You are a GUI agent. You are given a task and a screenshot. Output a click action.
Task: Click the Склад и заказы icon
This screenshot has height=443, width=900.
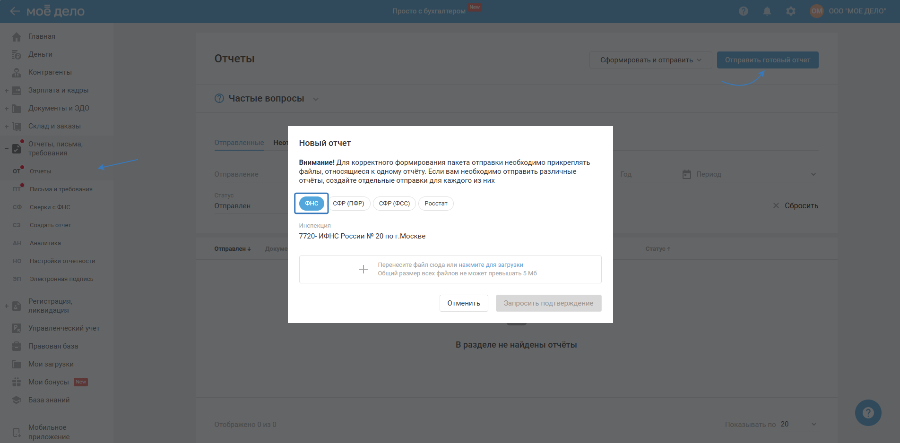17,126
